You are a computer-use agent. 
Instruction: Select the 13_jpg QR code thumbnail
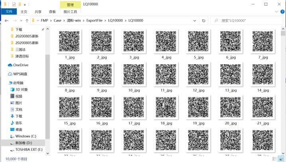[231, 74]
